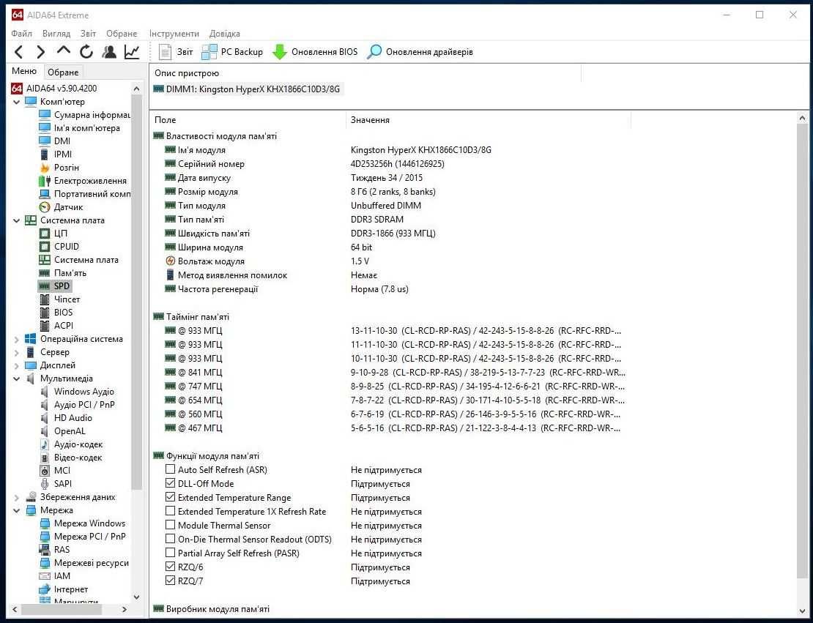Click the Звіт report toolbar button
813x623 pixels.
(x=176, y=52)
